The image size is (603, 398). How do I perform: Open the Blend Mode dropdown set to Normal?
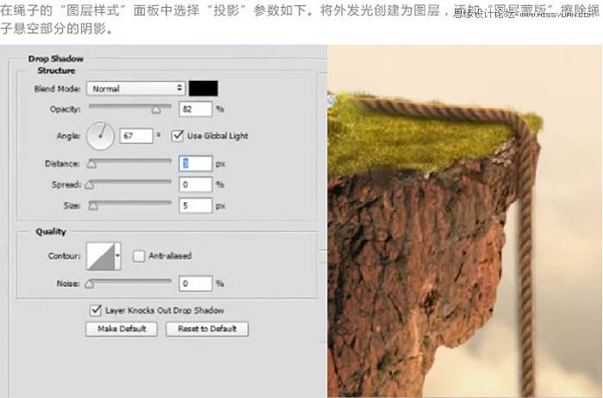pos(135,89)
